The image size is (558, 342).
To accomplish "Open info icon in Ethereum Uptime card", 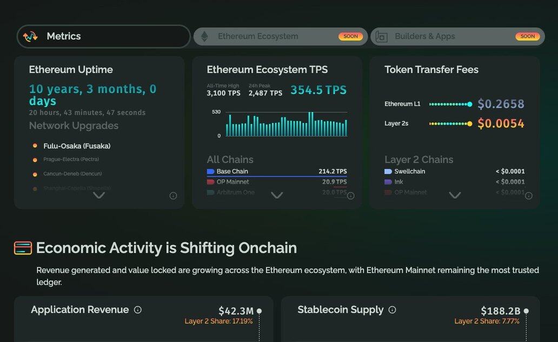I will coord(173,196).
